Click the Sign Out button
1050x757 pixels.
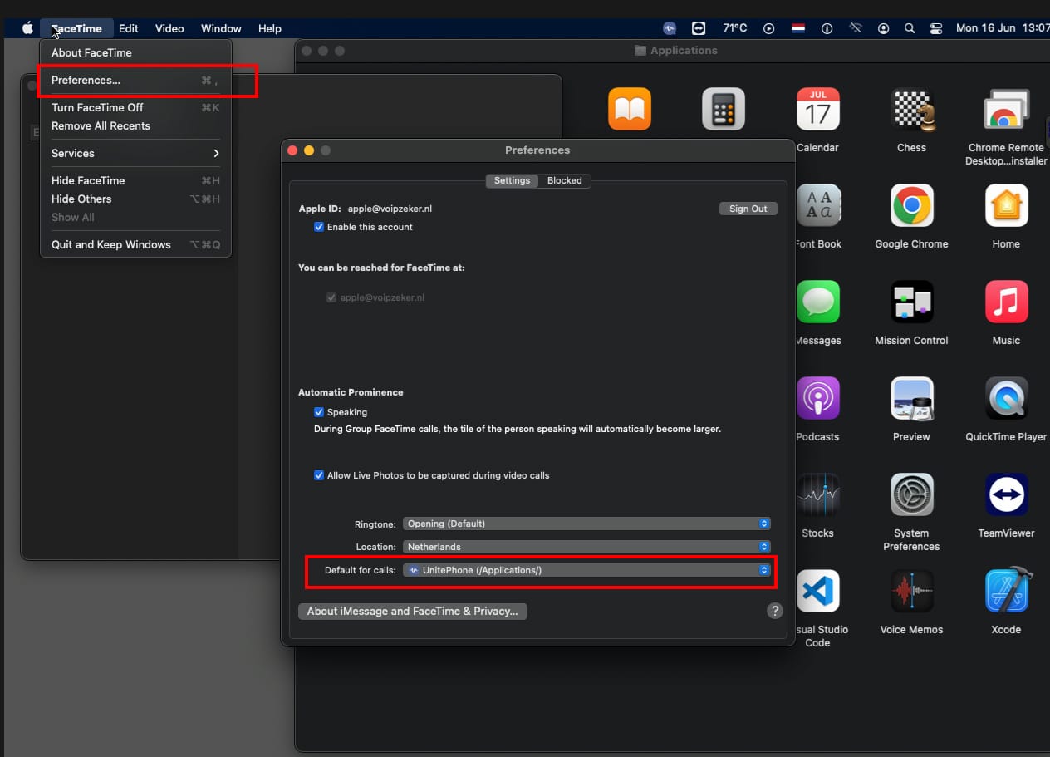point(748,209)
